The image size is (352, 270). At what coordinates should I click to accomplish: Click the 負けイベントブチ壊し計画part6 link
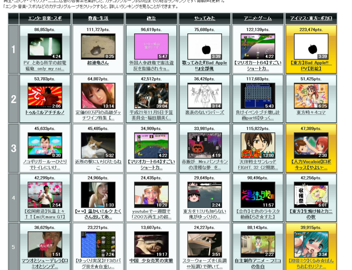point(258,115)
